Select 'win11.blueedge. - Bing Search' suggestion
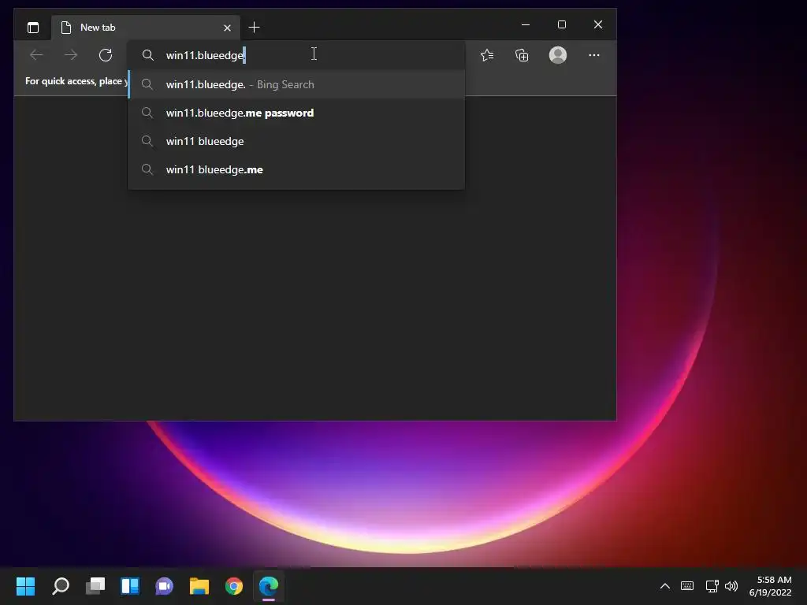Screen dimensions: 807x605 click(x=296, y=84)
